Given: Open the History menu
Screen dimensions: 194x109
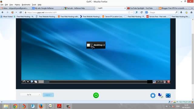Looking at the screenshot, I should tap(17, 5).
